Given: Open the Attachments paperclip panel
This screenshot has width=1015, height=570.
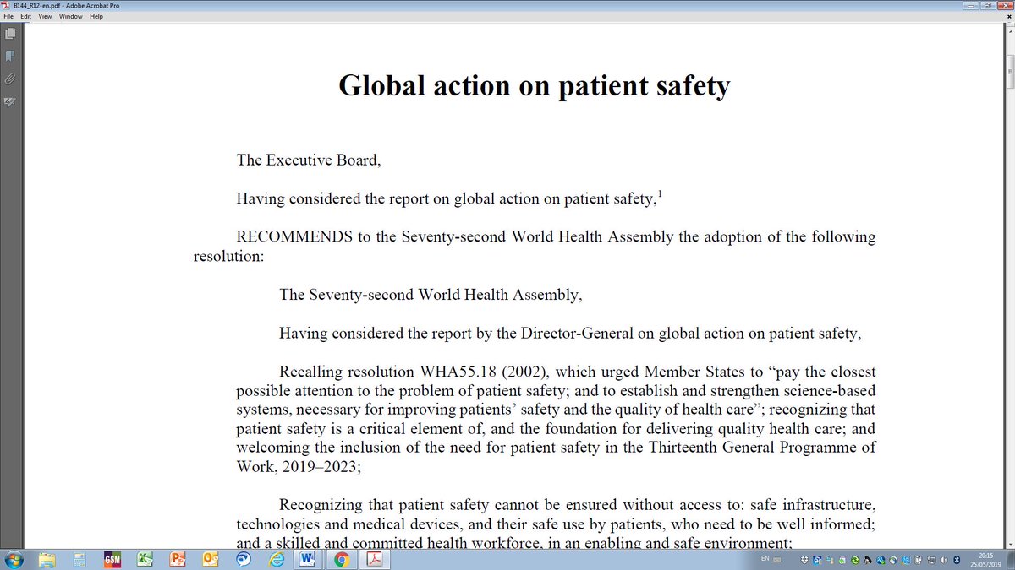Looking at the screenshot, I should [x=9, y=79].
